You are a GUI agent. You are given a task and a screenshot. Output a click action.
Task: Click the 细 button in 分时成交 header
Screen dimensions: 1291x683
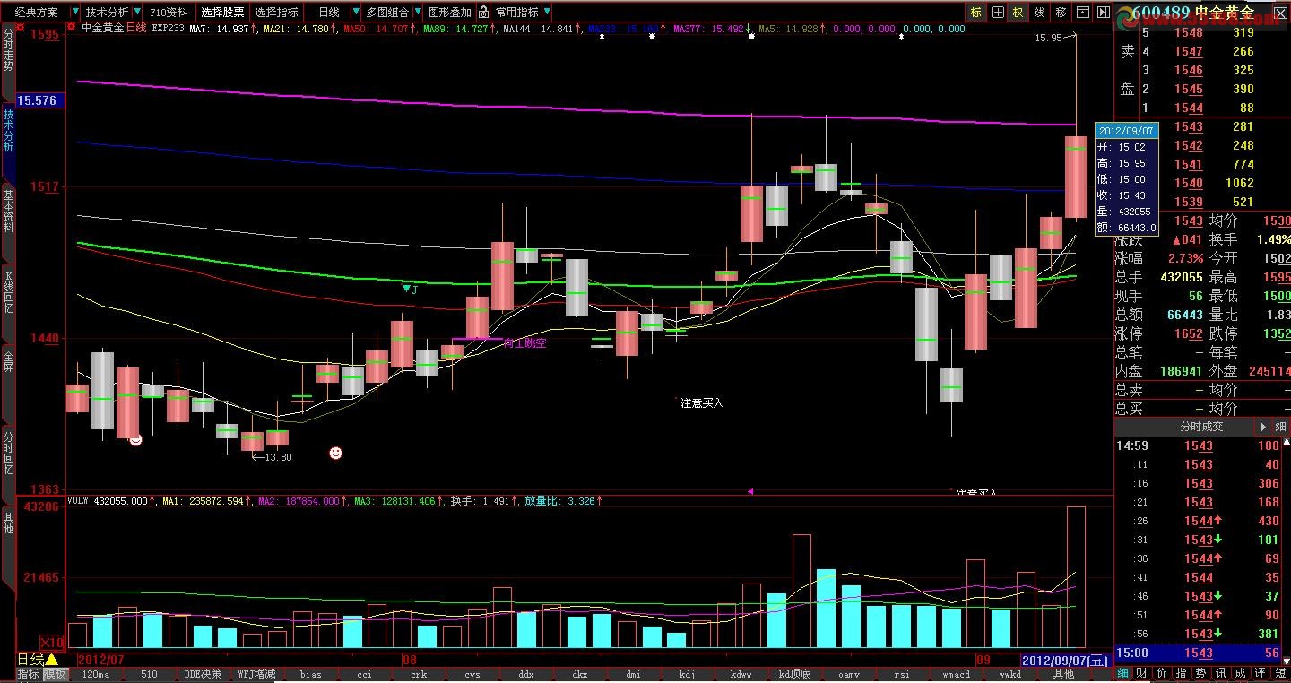pos(1280,428)
